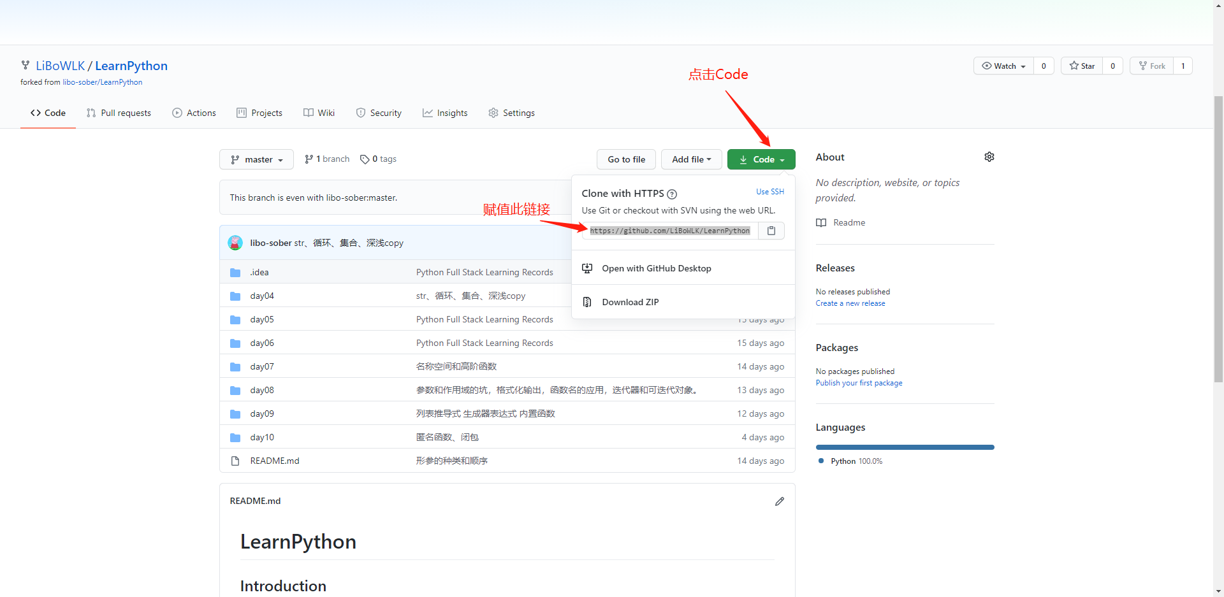Click Releases heading link
The width and height of the screenshot is (1224, 597).
click(x=835, y=268)
